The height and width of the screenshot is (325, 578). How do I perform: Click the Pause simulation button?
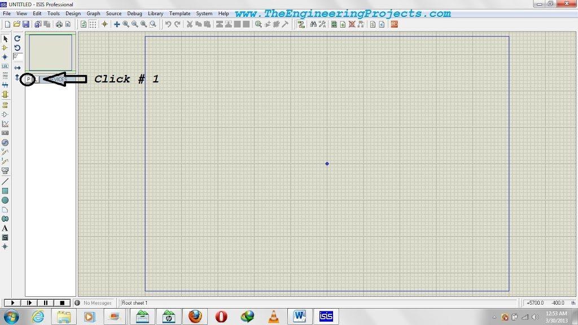46,303
